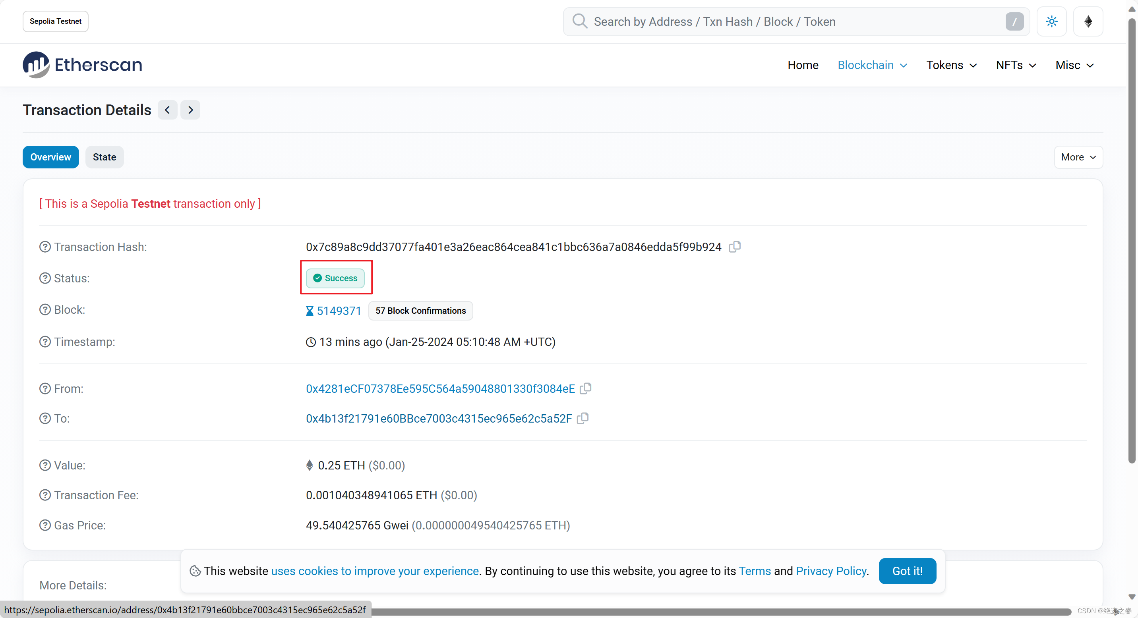Go to previous transaction arrow
Screen dimensions: 1138x618
[x=167, y=110]
